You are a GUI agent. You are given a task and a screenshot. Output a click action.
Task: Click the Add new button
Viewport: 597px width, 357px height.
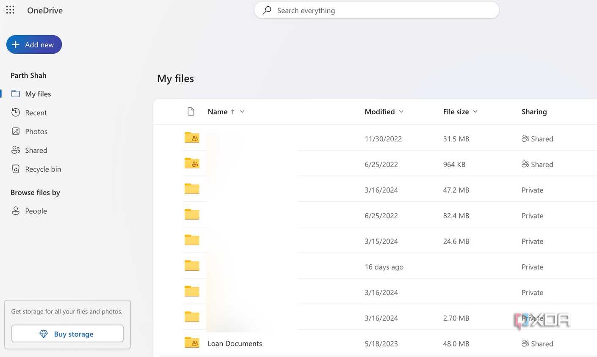pos(34,44)
